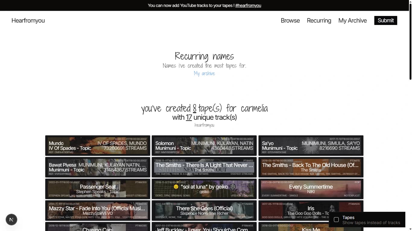Open the Browse page
The image size is (412, 231).
[x=290, y=20]
